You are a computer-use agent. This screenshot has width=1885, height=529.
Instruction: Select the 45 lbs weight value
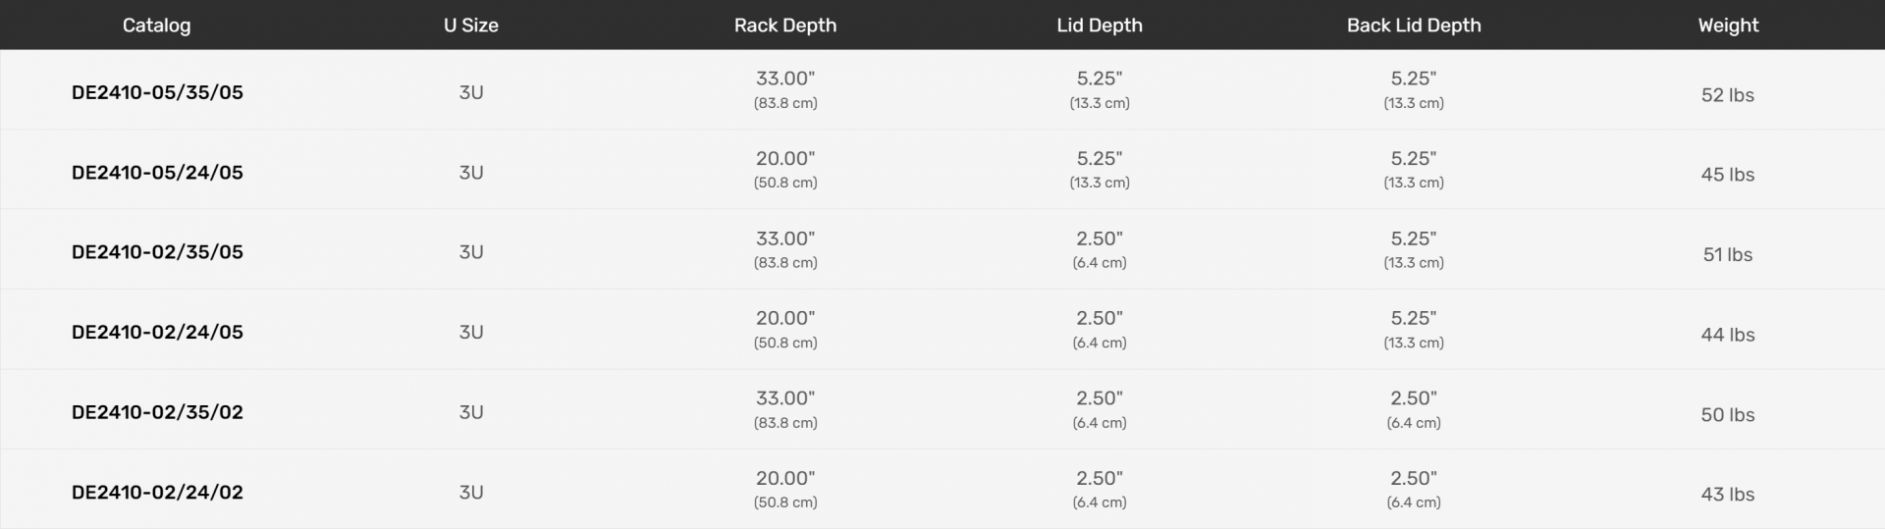click(x=1727, y=175)
